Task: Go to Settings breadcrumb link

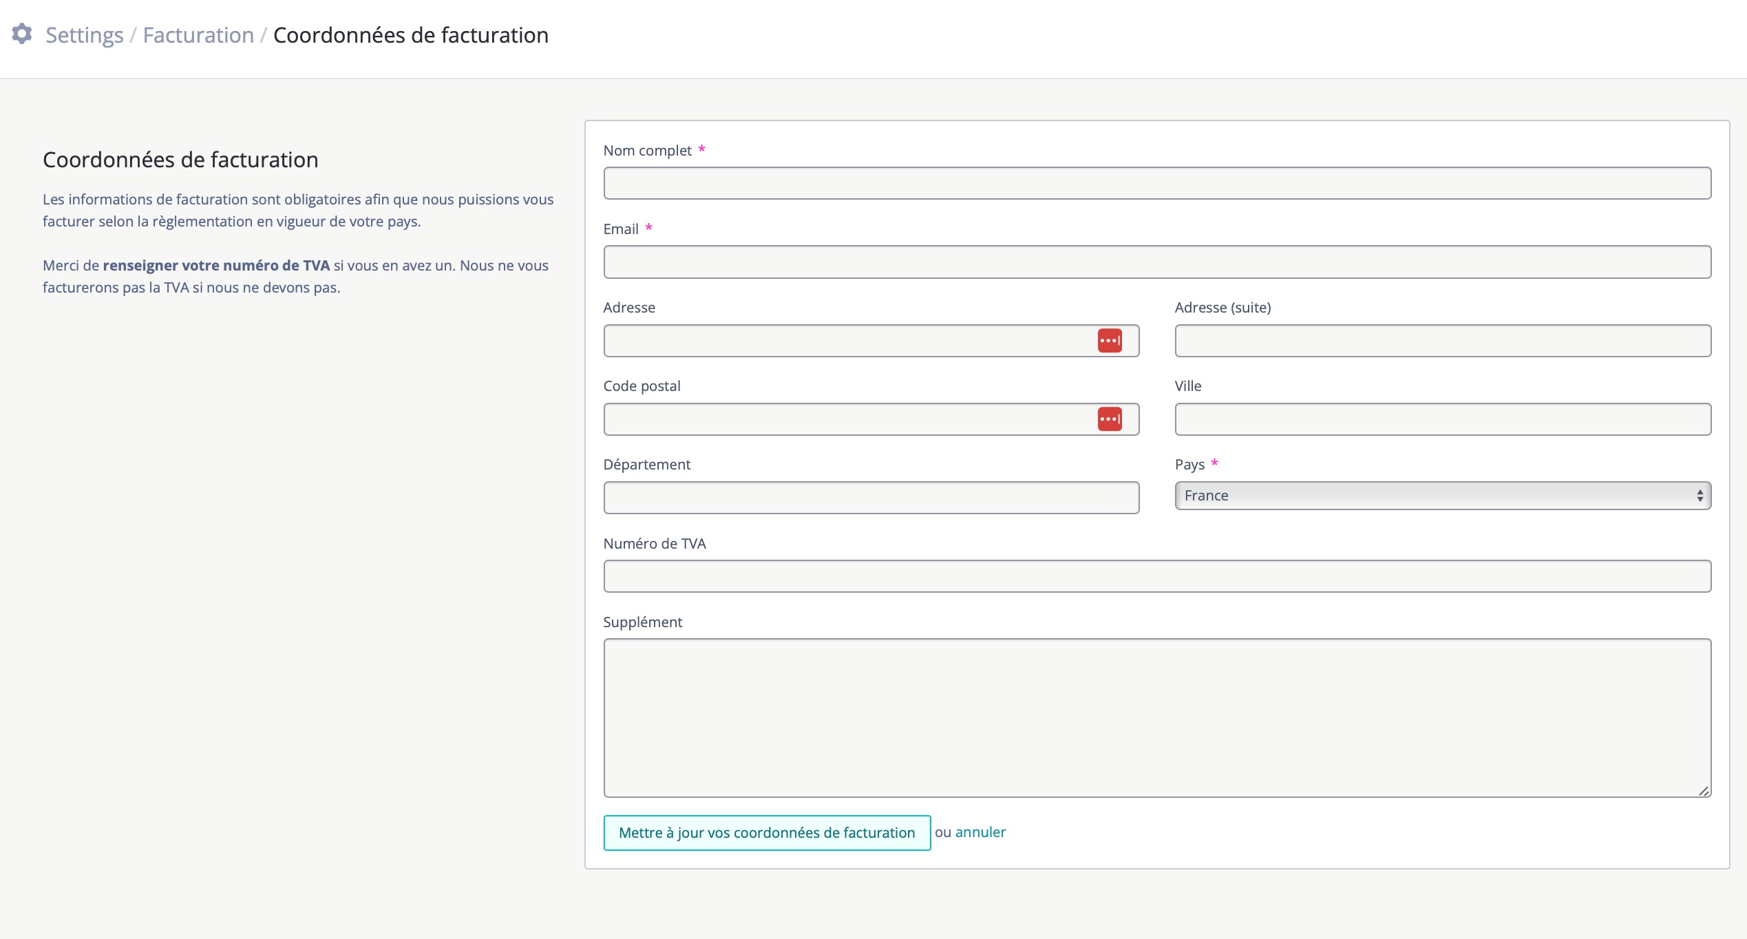Action: click(x=84, y=35)
